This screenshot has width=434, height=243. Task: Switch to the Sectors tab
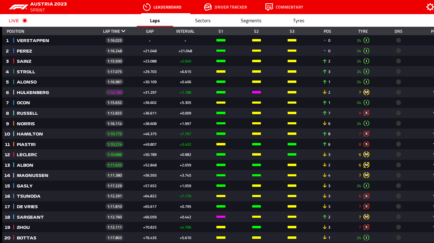pyautogui.click(x=203, y=21)
